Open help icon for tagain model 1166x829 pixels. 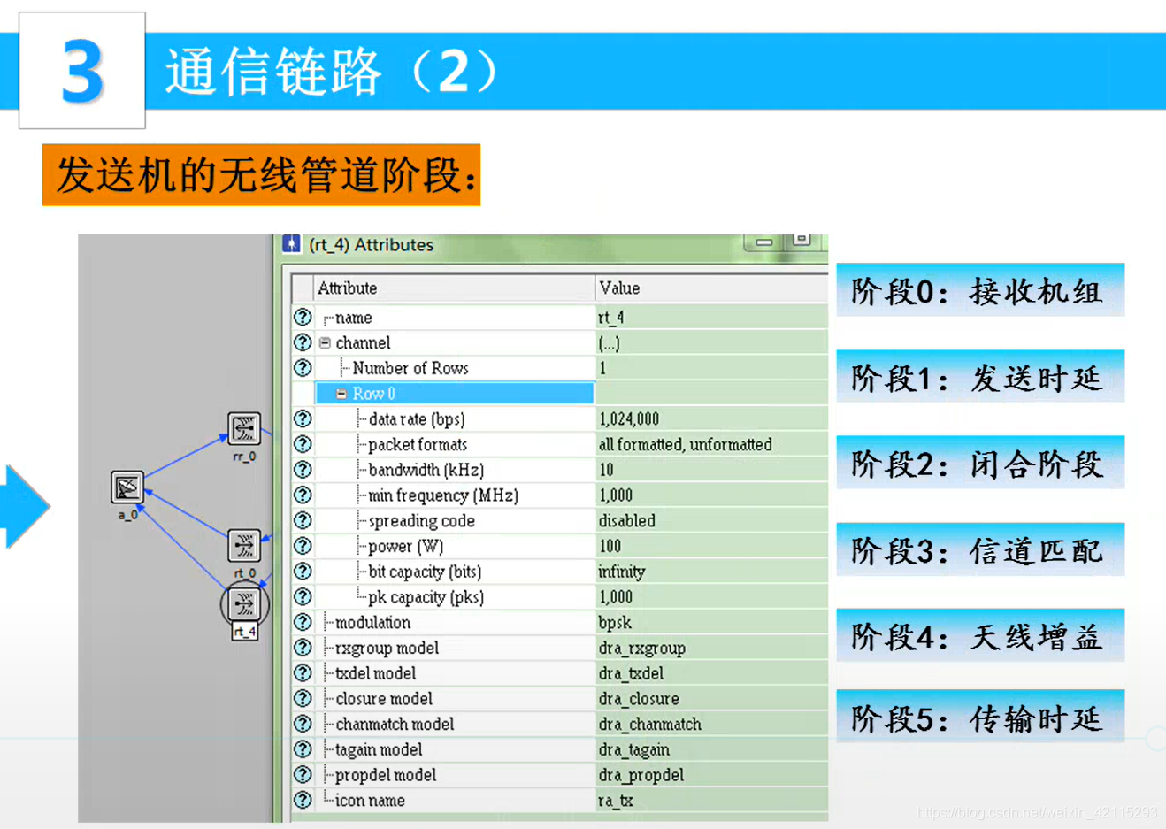pos(303,749)
